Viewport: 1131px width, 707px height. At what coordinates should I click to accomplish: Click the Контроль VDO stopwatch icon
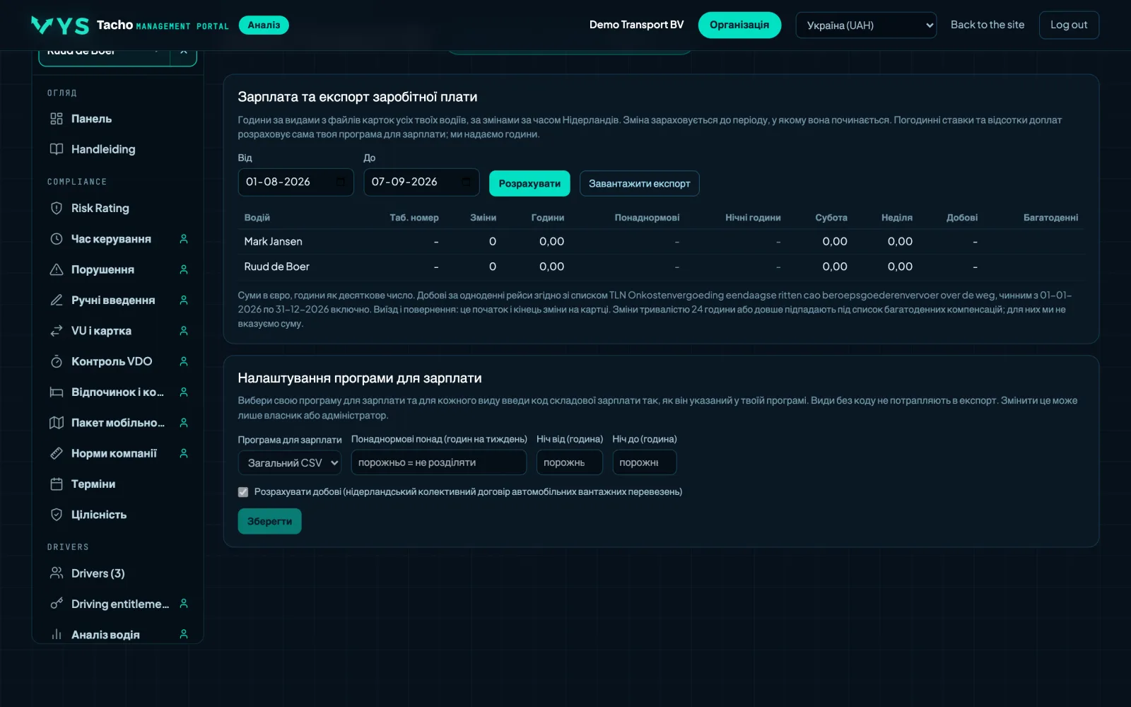click(x=57, y=361)
